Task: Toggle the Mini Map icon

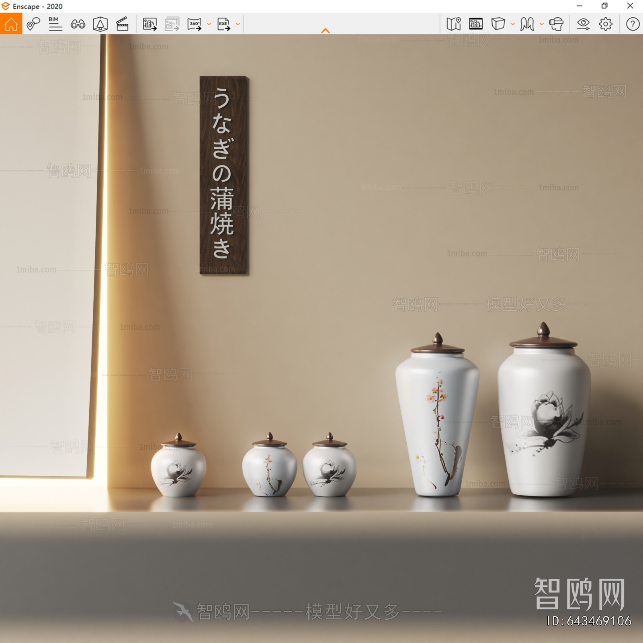Action: pos(454,24)
